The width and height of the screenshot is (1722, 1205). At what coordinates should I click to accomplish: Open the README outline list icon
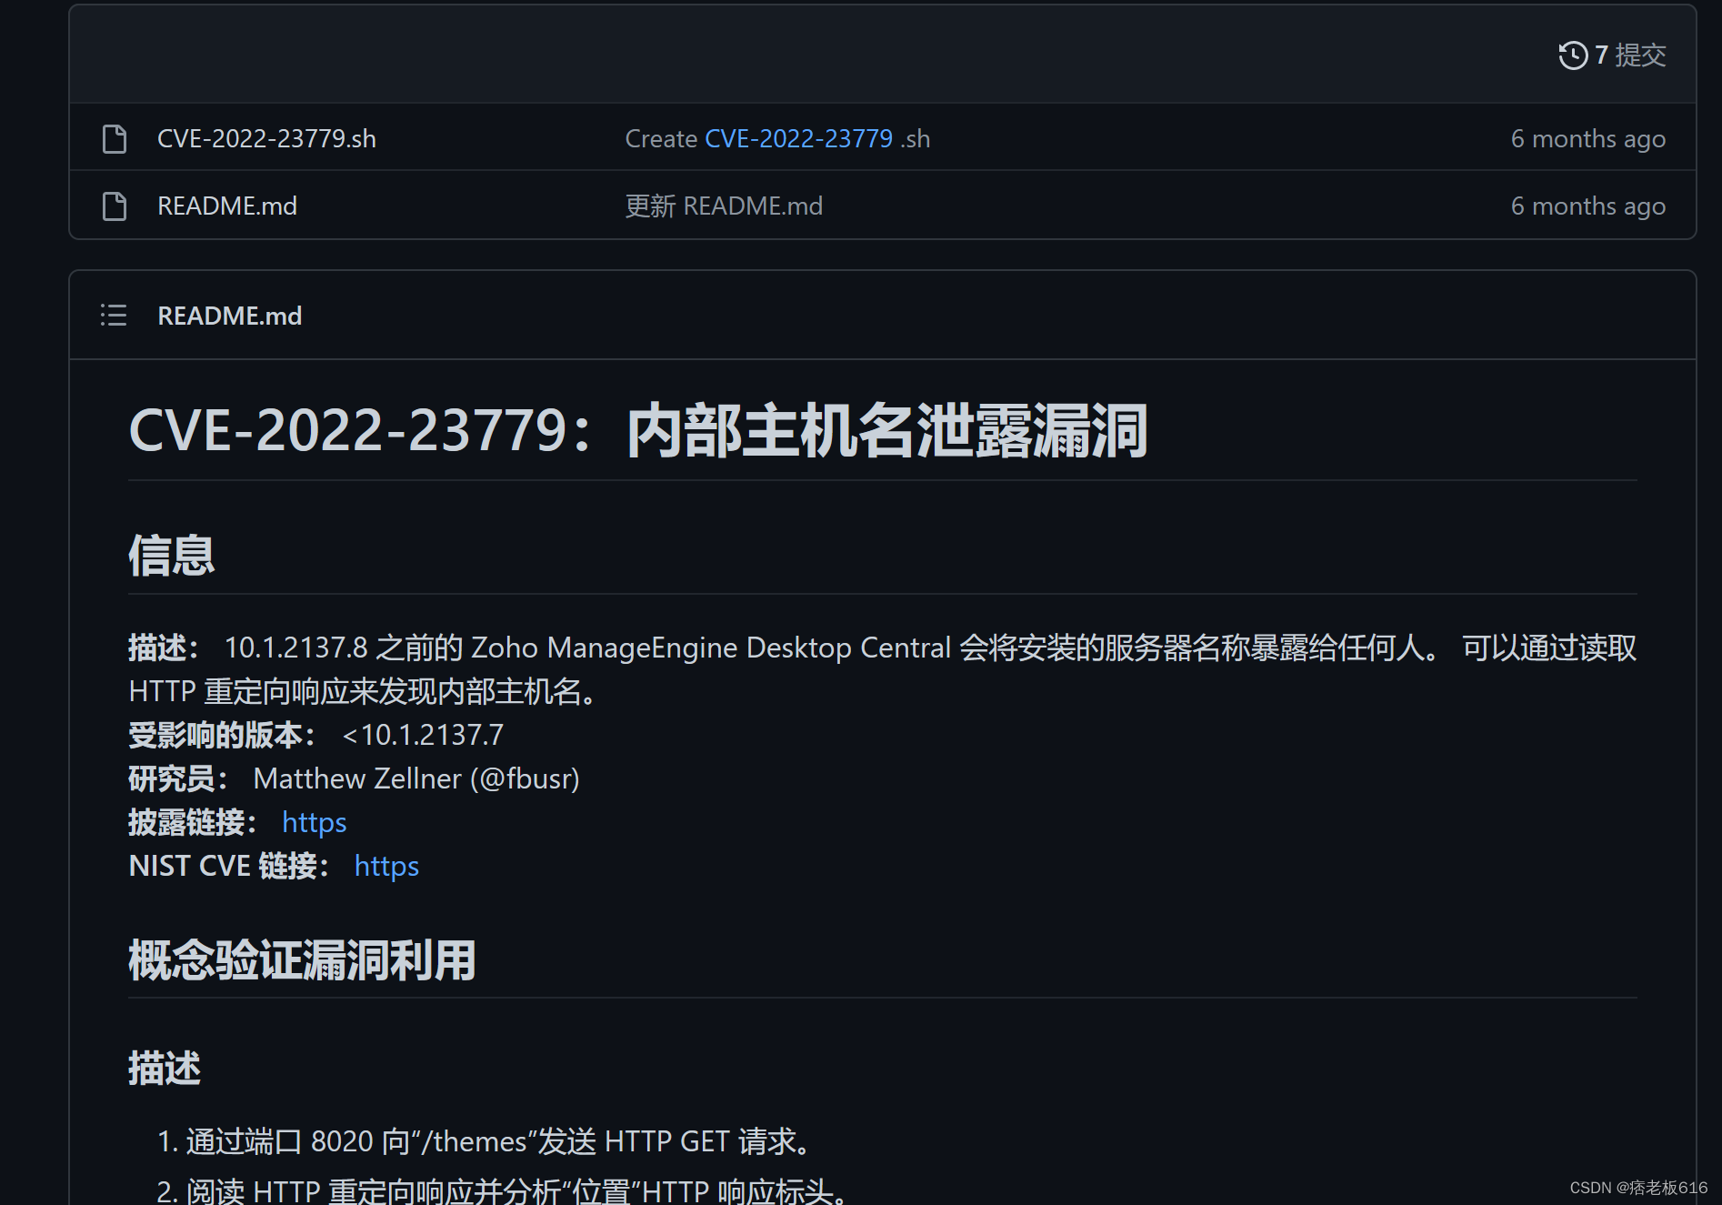(x=114, y=316)
